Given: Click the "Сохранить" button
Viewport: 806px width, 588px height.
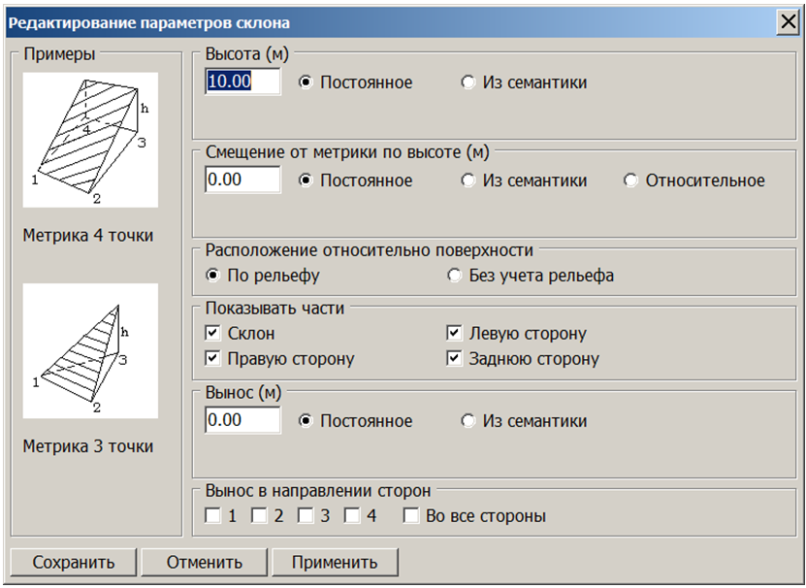Looking at the screenshot, I should click(x=72, y=561).
